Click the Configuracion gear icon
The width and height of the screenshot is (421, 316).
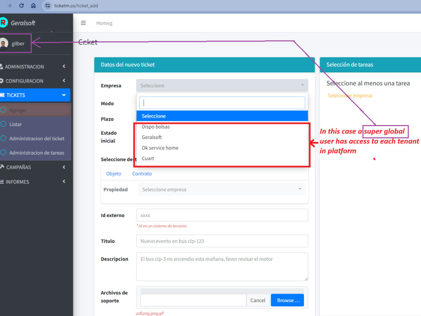click(x=2, y=80)
